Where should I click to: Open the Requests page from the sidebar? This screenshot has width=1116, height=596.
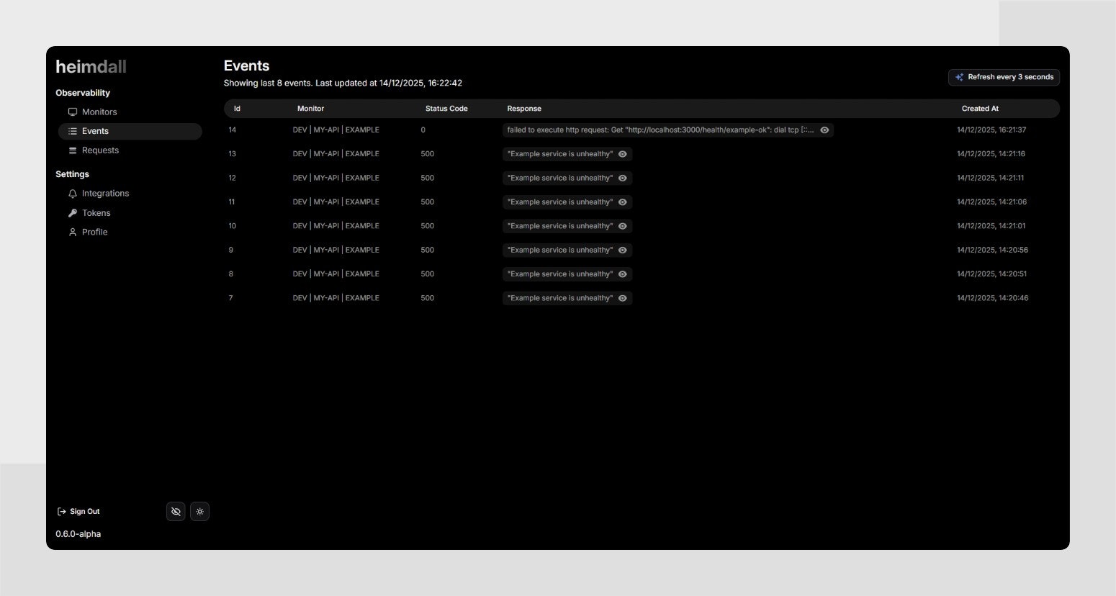100,150
